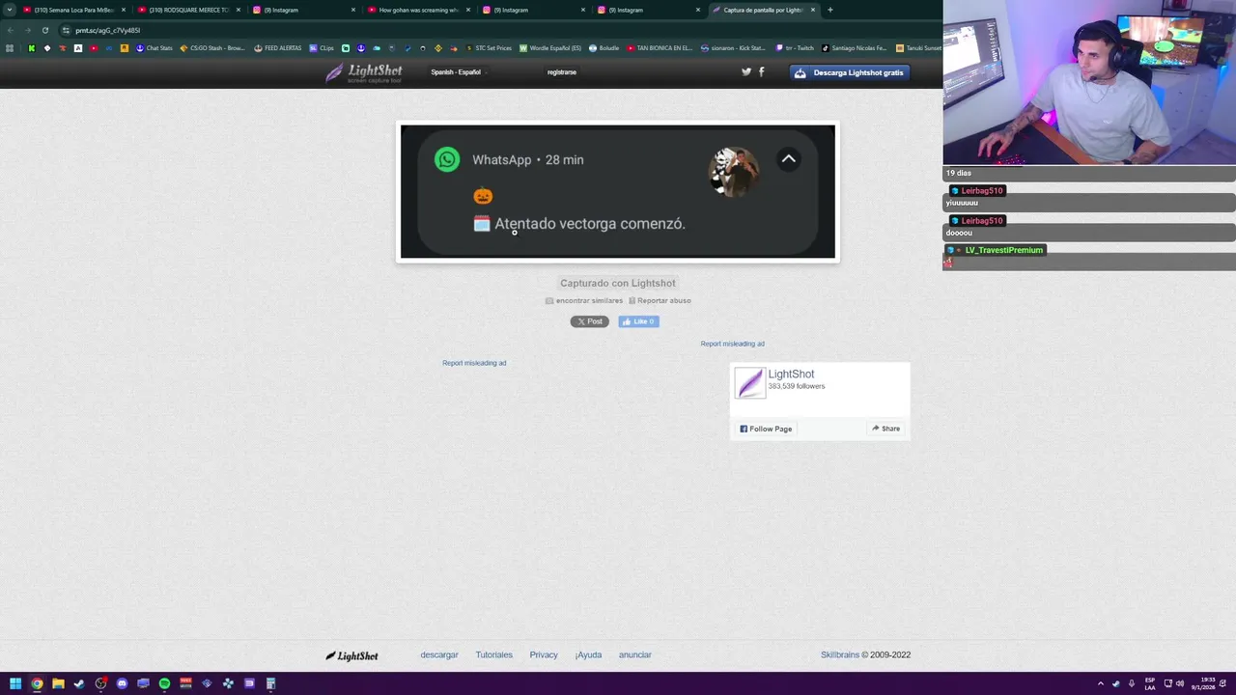Click the contact avatar in the captured notification
The image size is (1236, 695).
tap(734, 172)
